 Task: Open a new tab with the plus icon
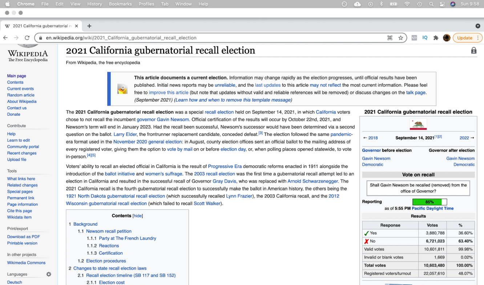(89, 26)
